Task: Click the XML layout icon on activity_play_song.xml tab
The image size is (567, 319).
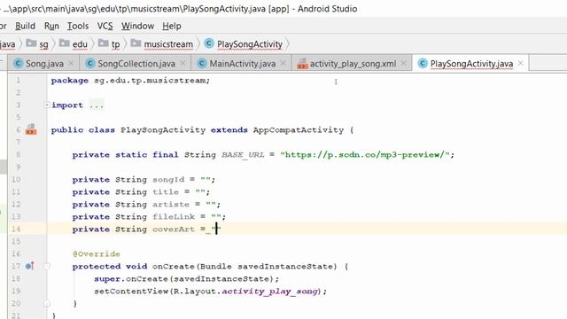Action: pyautogui.click(x=302, y=64)
